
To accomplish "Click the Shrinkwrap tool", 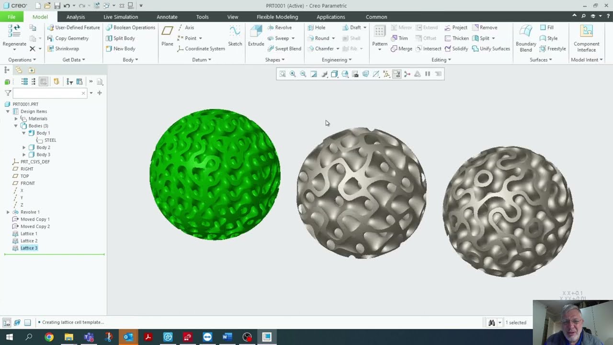I will click(x=63, y=48).
